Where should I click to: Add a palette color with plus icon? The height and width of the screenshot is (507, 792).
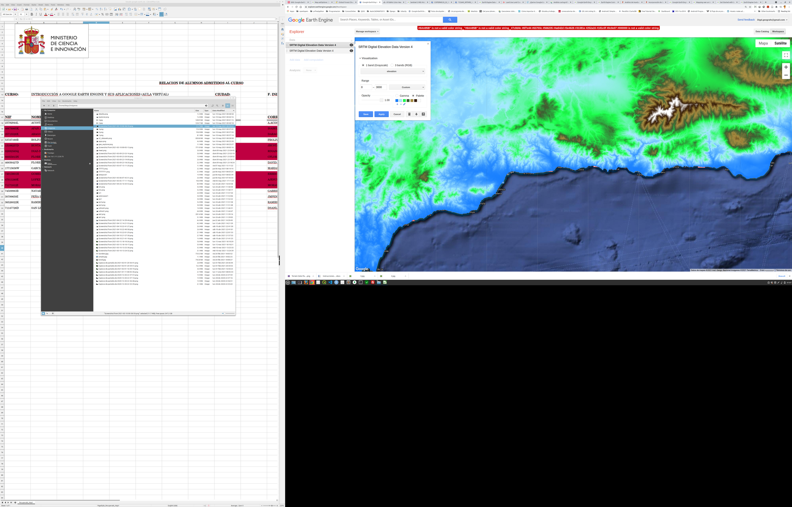tap(397, 104)
